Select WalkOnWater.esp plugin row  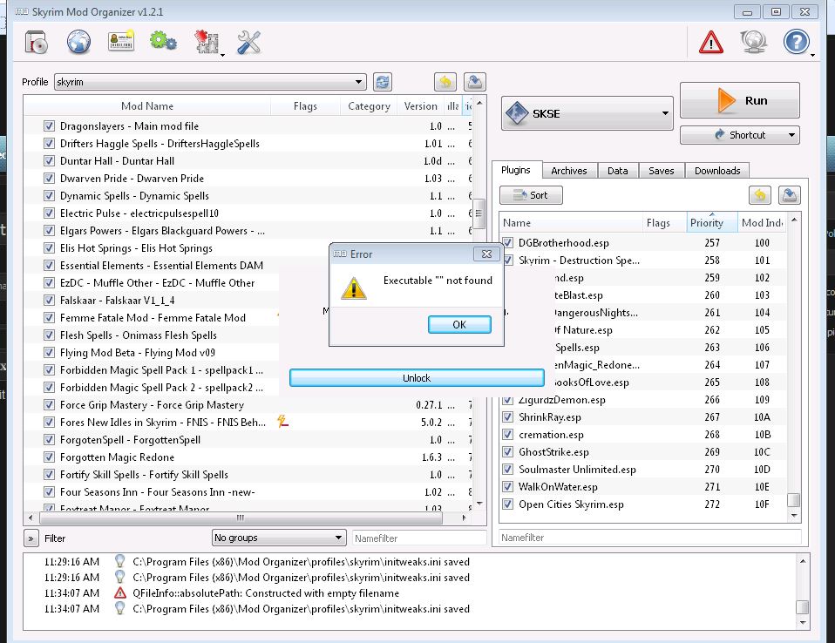point(643,486)
